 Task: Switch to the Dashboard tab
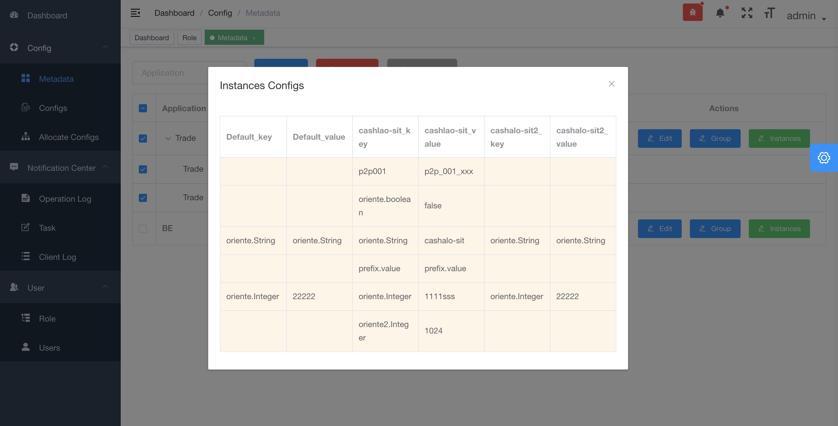pyautogui.click(x=152, y=38)
